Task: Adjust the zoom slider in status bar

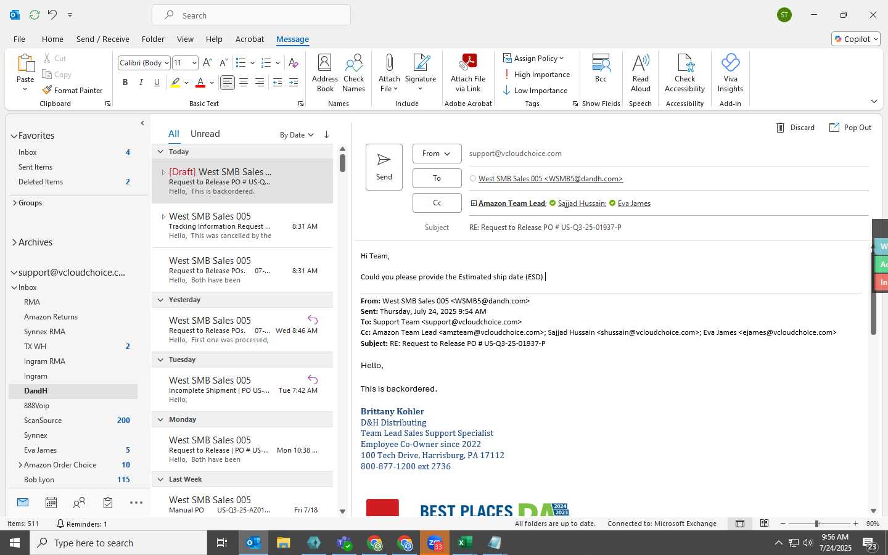Action: click(816, 524)
